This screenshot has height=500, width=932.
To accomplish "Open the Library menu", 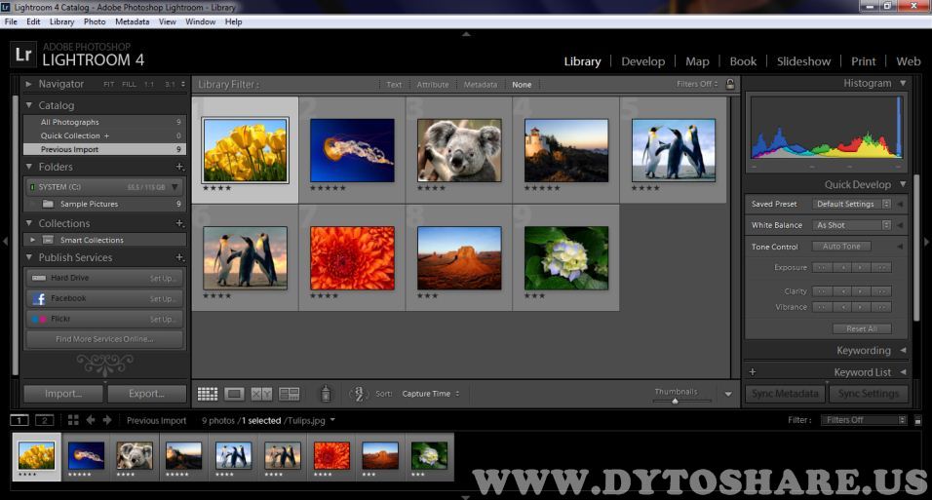I will tap(61, 22).
